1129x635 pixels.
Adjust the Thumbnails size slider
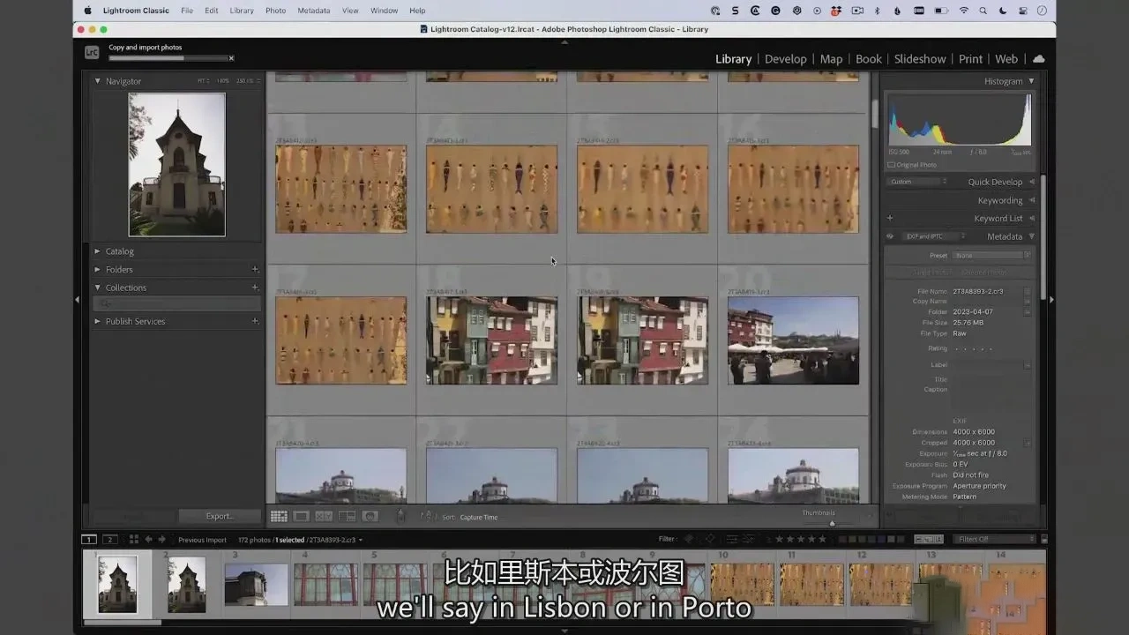point(832,522)
